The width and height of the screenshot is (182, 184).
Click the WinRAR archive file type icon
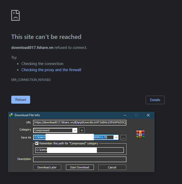[140, 134]
